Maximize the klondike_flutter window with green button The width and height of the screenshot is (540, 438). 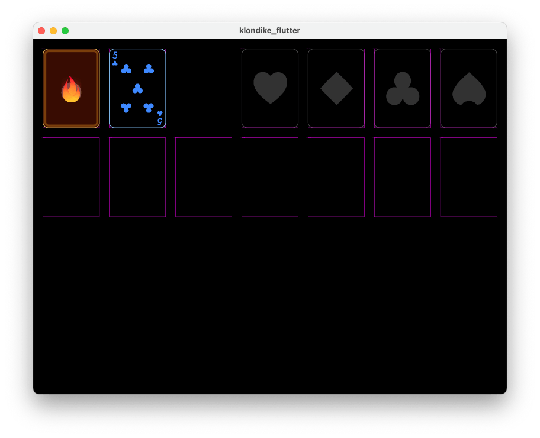click(65, 31)
